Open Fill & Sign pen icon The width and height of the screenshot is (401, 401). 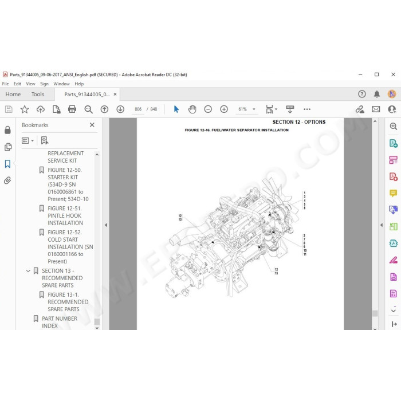[394, 260]
